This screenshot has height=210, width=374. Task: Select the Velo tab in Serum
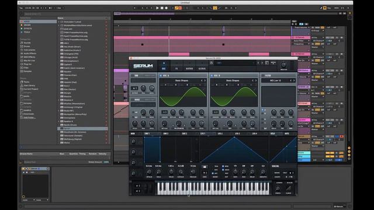273,134
